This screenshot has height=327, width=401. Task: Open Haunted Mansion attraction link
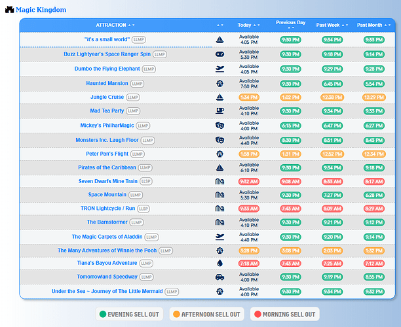tap(107, 83)
